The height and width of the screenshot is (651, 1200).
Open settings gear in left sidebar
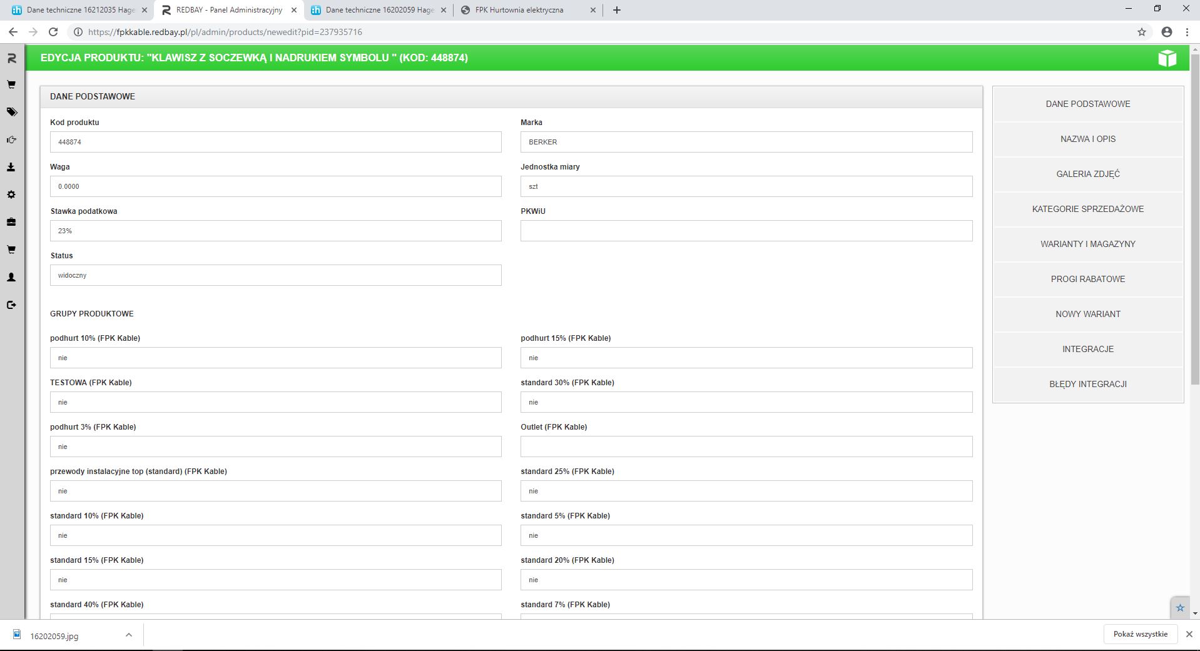tap(11, 194)
